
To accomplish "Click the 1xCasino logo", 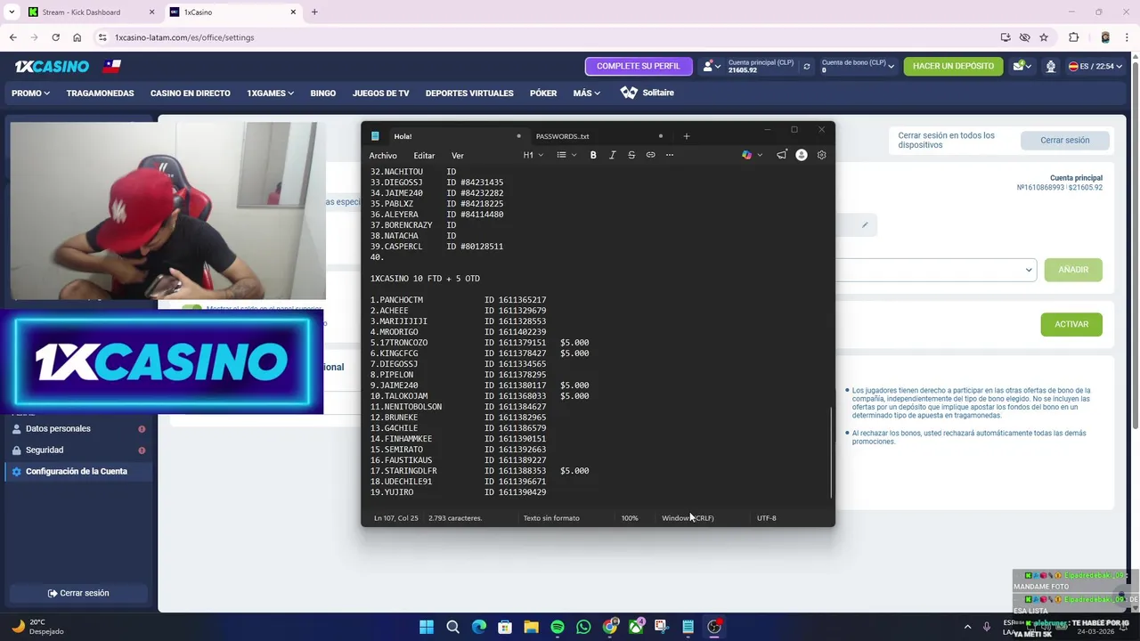I will tap(52, 66).
